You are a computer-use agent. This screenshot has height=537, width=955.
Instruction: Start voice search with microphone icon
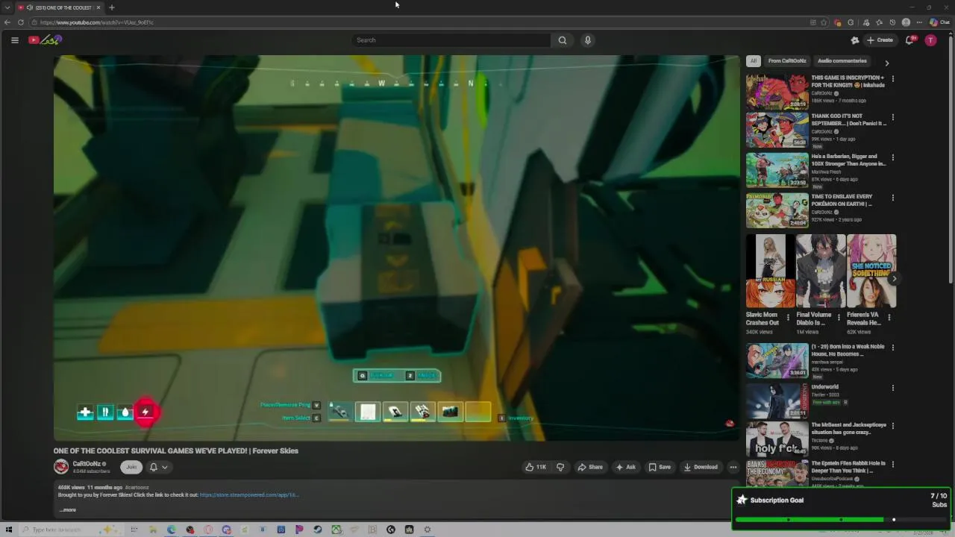pyautogui.click(x=588, y=40)
